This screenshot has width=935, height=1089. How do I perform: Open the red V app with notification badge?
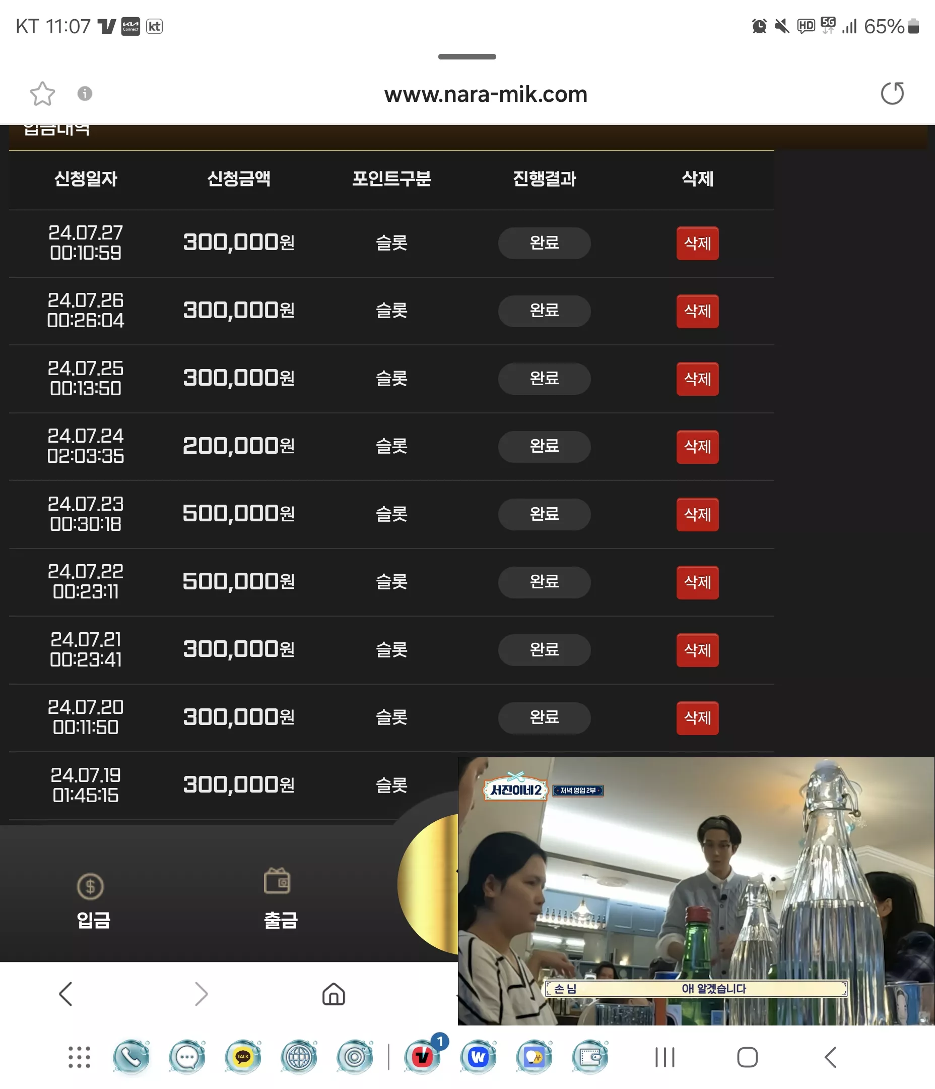422,1057
